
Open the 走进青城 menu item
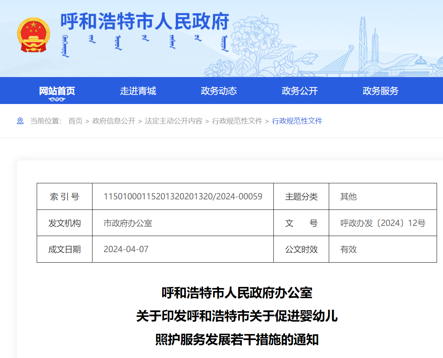coord(138,91)
